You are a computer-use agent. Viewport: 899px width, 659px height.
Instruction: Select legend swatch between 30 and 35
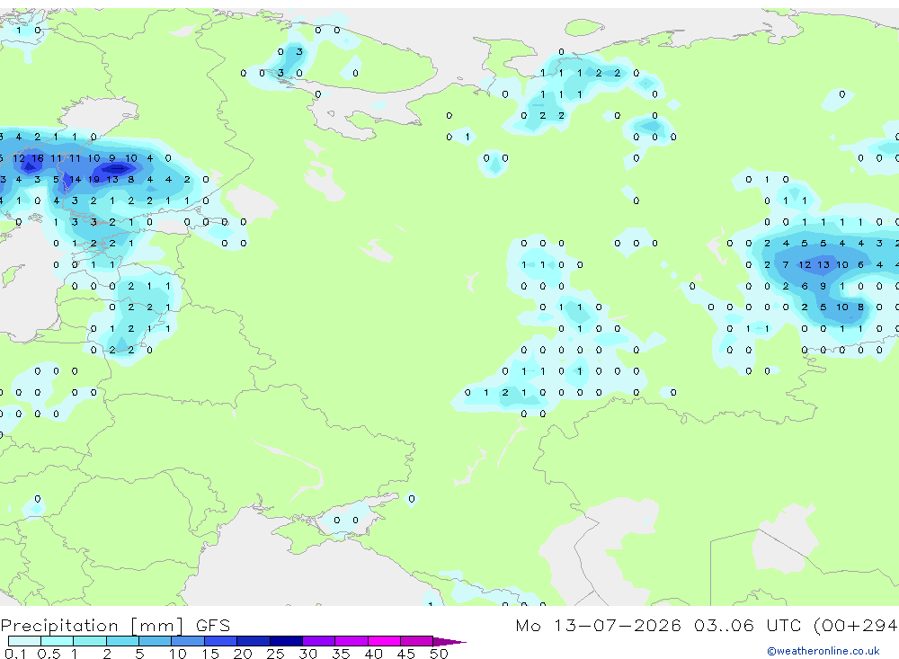click(x=318, y=641)
